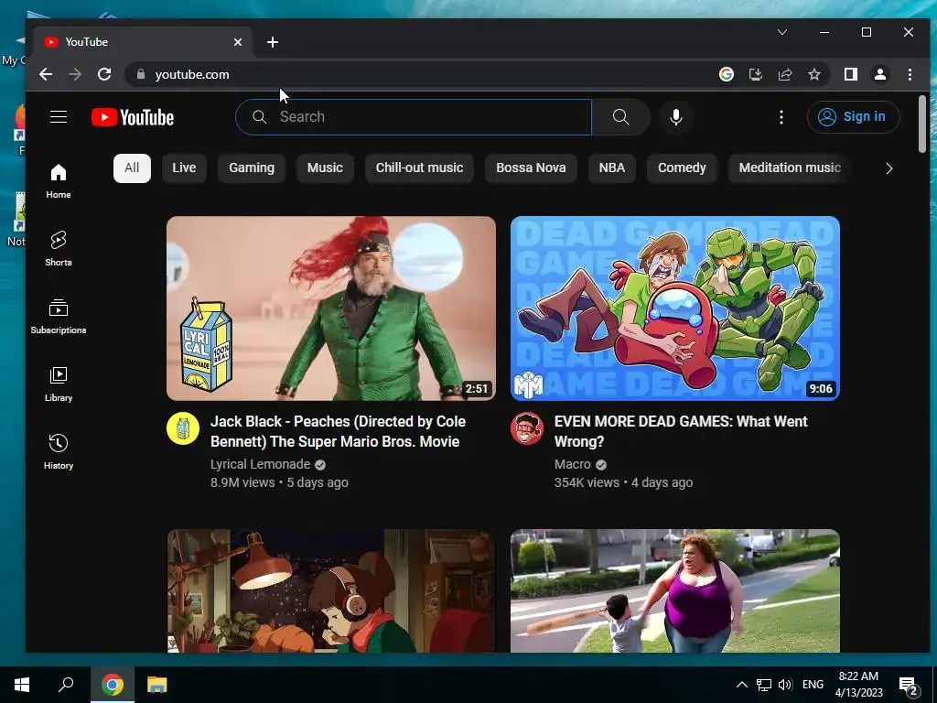
Task: Open History in sidebar
Action: pos(58,451)
